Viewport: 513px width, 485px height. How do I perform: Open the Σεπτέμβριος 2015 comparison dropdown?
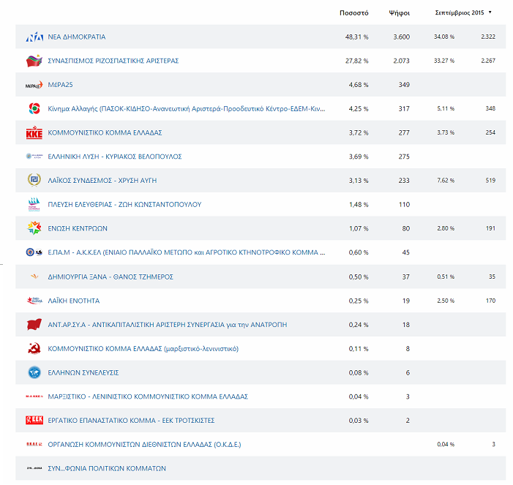click(459, 12)
